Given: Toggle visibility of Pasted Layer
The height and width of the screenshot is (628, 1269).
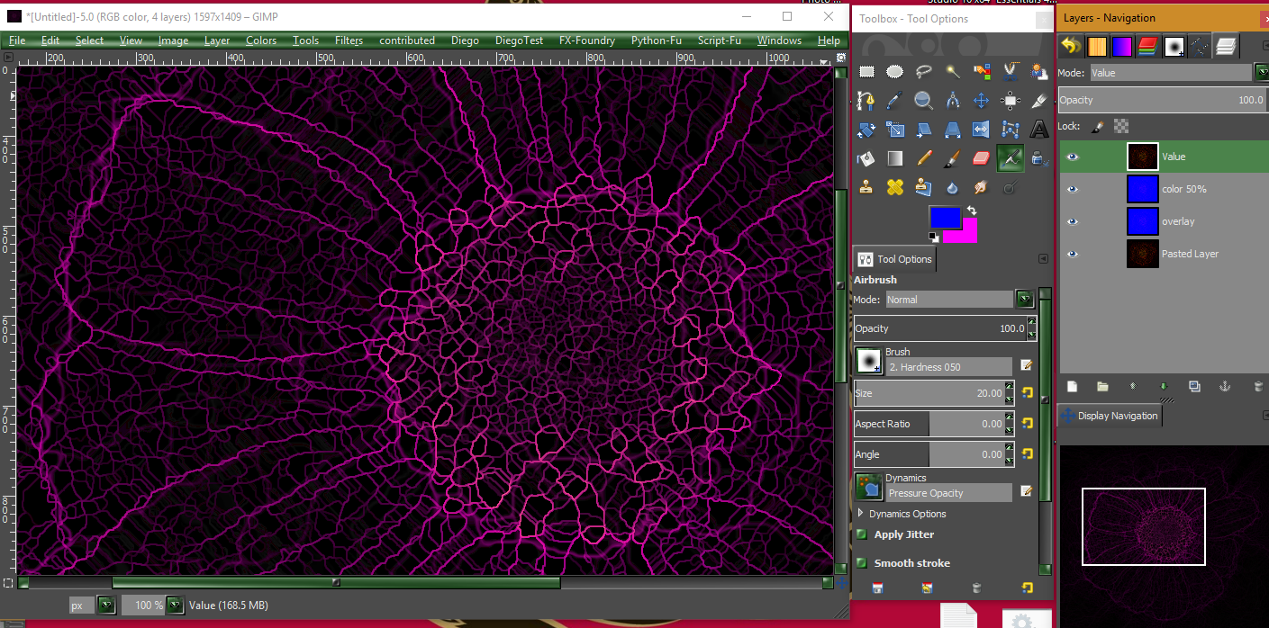Looking at the screenshot, I should (x=1072, y=254).
